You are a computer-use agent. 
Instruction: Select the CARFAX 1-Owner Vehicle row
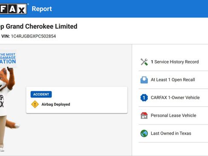pyautogui.click(x=173, y=98)
